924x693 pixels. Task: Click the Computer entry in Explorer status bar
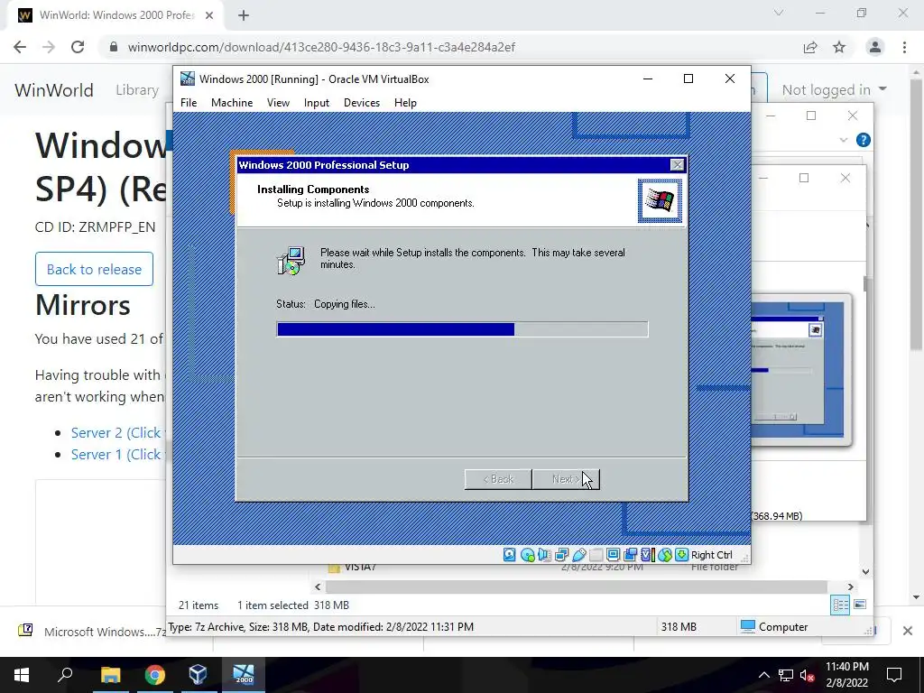point(773,626)
